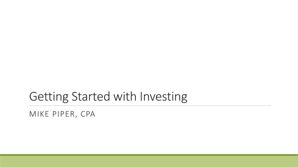
Task: Click the capital S of Started
Action: tap(74, 96)
